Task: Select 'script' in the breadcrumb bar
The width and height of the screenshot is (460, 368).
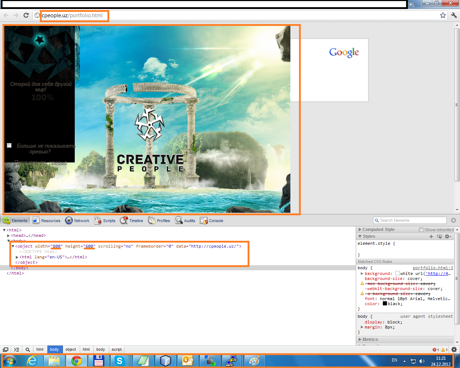Action: click(x=117, y=349)
